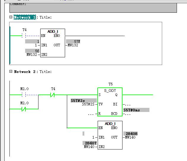This screenshot has width=187, height=161.
Task: Select monitored value 28407
Action: (90, 143)
